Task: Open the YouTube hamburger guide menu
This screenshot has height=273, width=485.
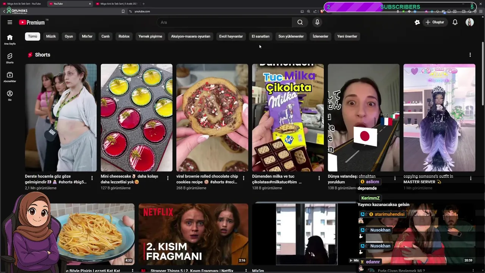Action: [10, 22]
